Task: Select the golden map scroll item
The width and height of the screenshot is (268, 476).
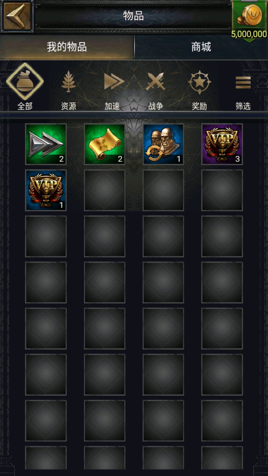Action: click(105, 144)
